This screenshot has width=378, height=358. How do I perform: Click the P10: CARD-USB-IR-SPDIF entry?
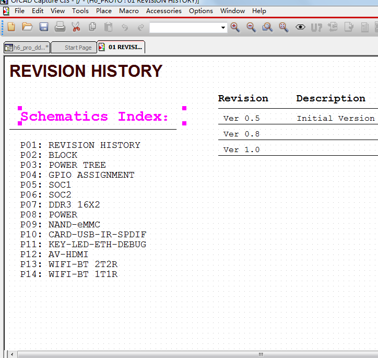83,235
